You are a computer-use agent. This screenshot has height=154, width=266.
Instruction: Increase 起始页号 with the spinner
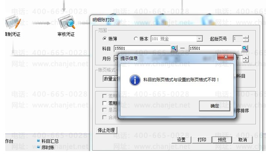246,37
